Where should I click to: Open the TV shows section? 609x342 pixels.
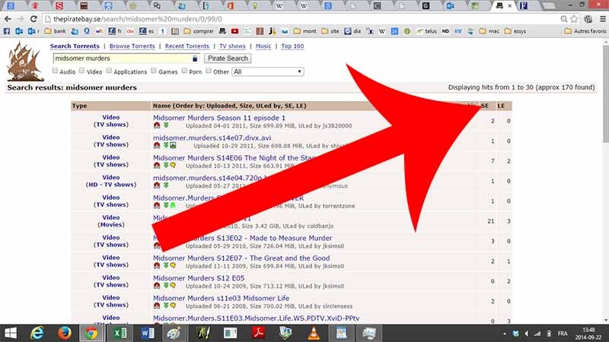pos(232,46)
